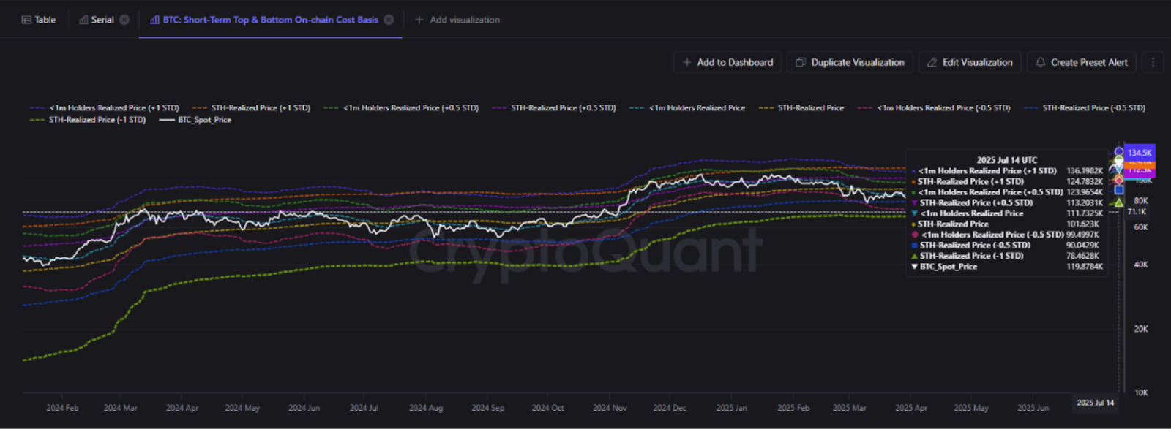Toggle STH-Realized Price (+1 STD) legend entry
The height and width of the screenshot is (429, 1171).
click(251, 108)
